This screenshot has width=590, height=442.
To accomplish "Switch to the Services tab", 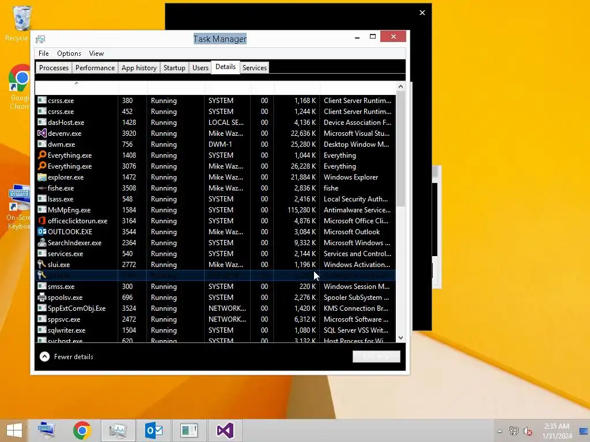I will tap(254, 68).
